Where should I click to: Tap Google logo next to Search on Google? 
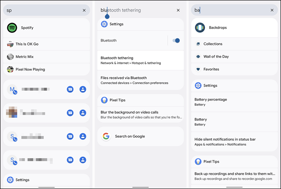click(106, 136)
